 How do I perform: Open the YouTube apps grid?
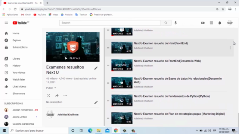click(x=211, y=23)
